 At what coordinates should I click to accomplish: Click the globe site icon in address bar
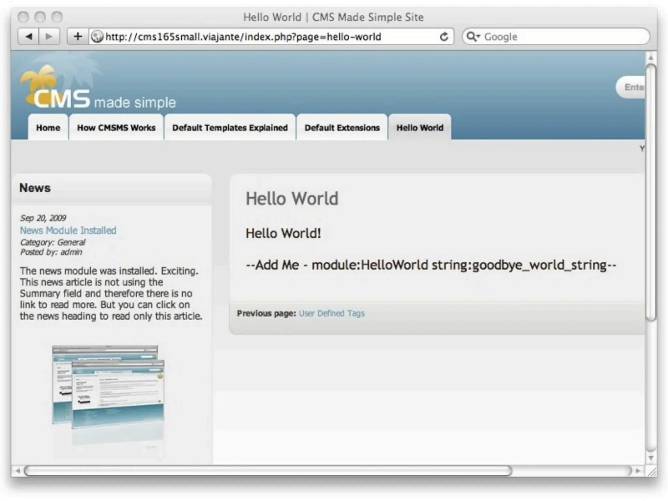[x=97, y=37]
